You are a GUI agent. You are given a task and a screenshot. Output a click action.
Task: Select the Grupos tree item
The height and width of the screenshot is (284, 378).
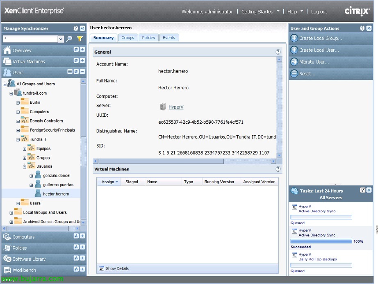[x=43, y=158]
